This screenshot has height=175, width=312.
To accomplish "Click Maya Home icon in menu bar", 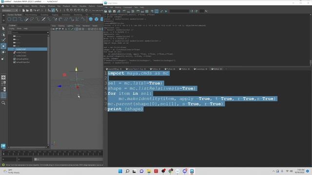I will pos(2,6).
